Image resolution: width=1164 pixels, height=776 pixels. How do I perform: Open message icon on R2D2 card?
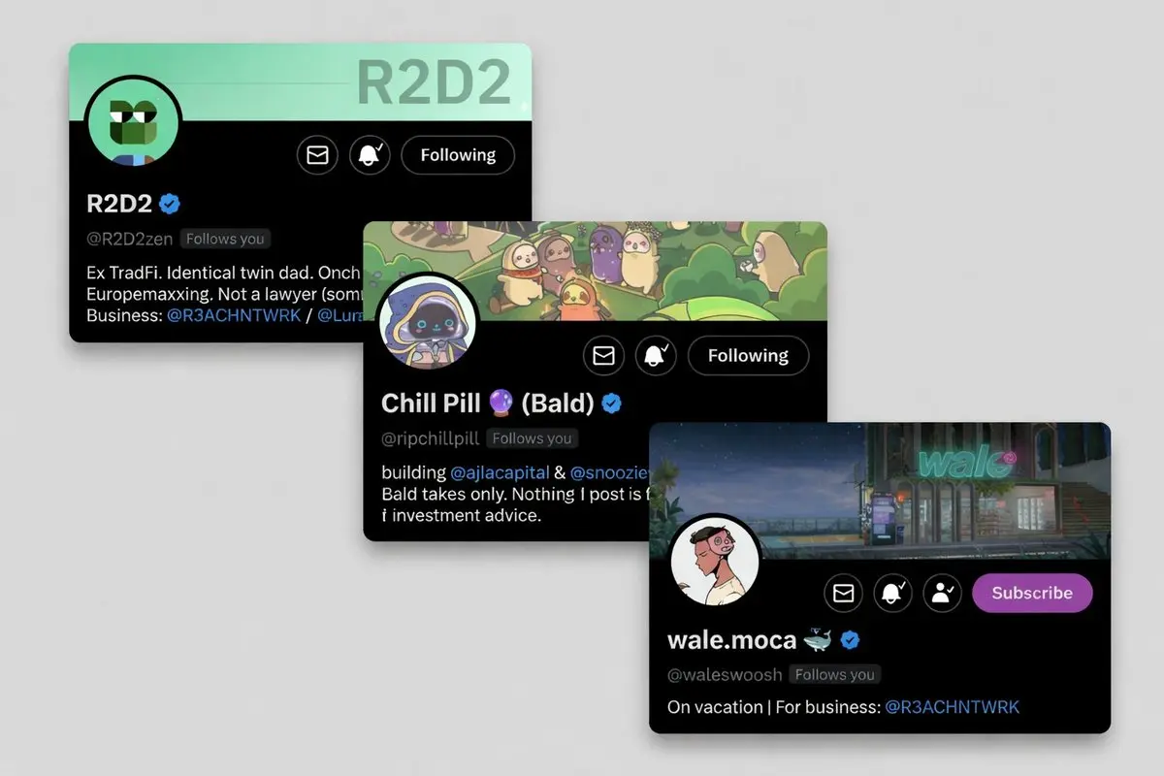coord(317,155)
